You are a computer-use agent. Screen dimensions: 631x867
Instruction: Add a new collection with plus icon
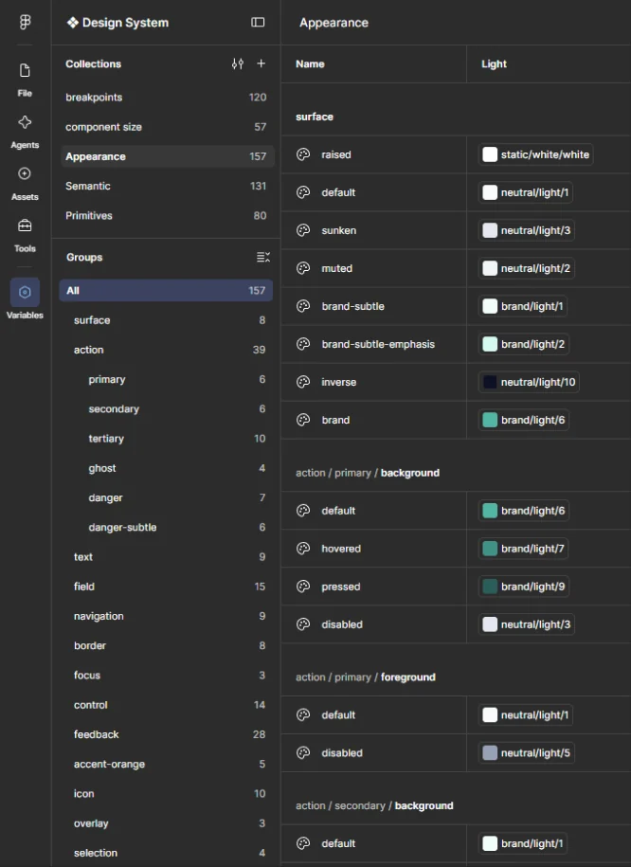tap(261, 63)
